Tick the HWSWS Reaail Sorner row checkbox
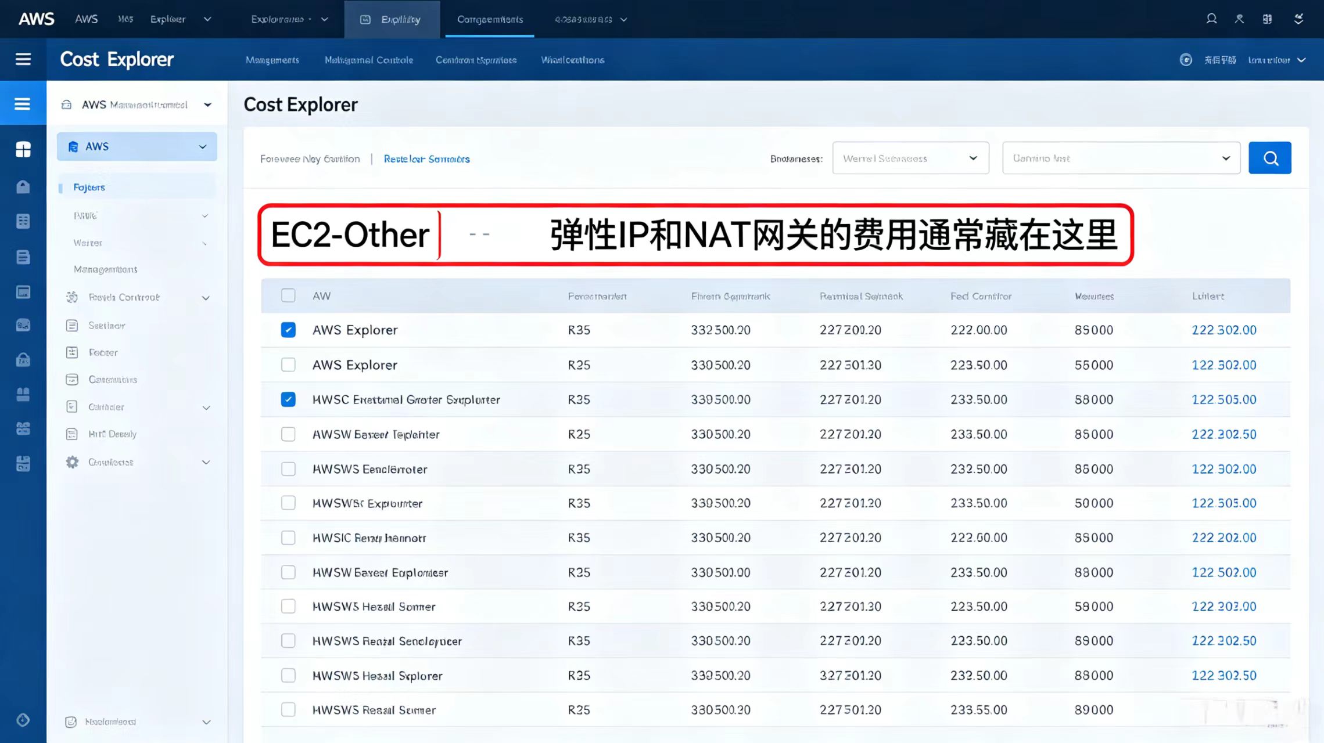Image resolution: width=1324 pixels, height=743 pixels. pyautogui.click(x=288, y=709)
